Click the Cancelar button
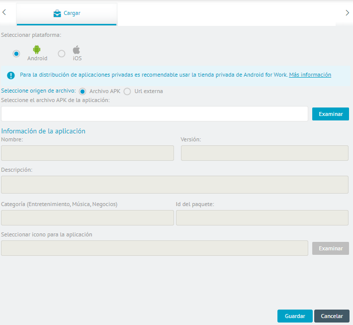The height and width of the screenshot is (325, 353). click(332, 316)
